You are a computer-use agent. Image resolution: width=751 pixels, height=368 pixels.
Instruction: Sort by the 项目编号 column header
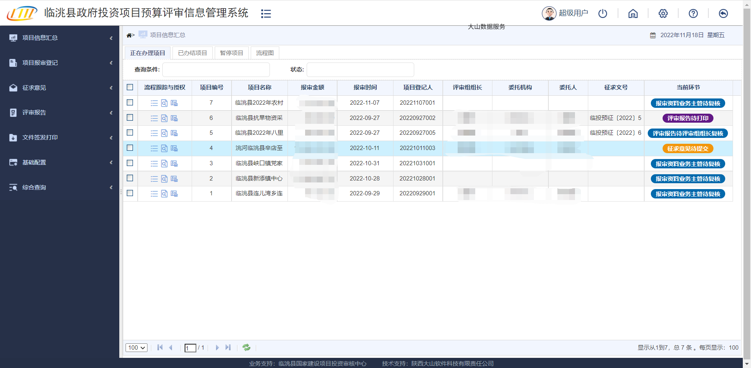(212, 88)
